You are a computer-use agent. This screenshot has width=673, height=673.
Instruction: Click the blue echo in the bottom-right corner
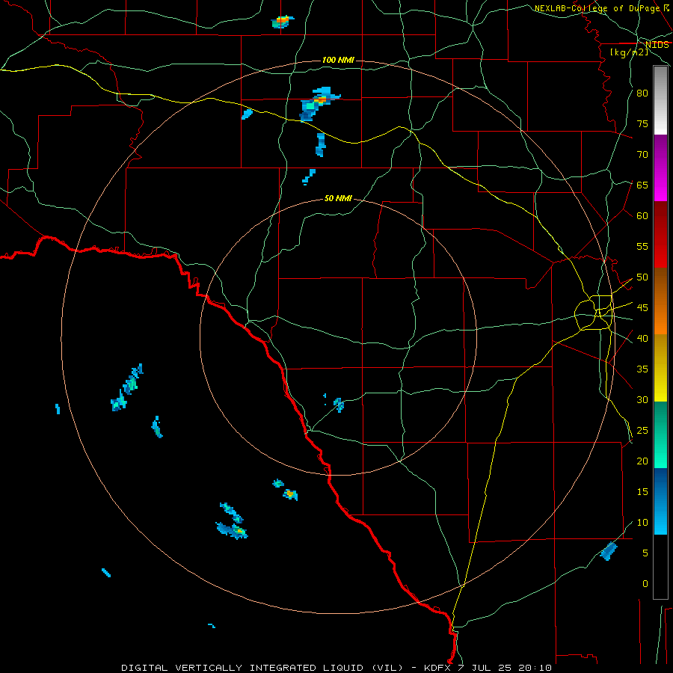coord(609,551)
